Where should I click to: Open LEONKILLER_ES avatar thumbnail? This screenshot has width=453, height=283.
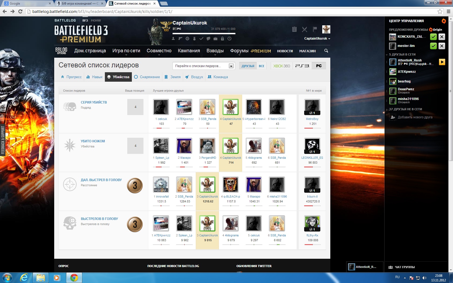(312, 146)
